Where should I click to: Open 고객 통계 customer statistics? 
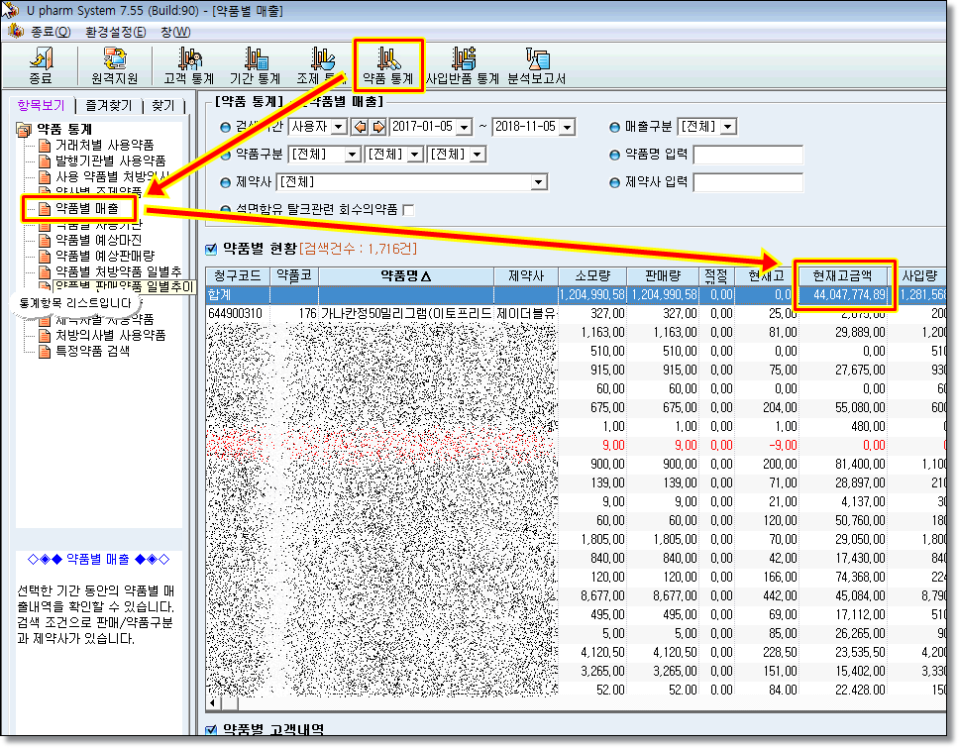(188, 65)
